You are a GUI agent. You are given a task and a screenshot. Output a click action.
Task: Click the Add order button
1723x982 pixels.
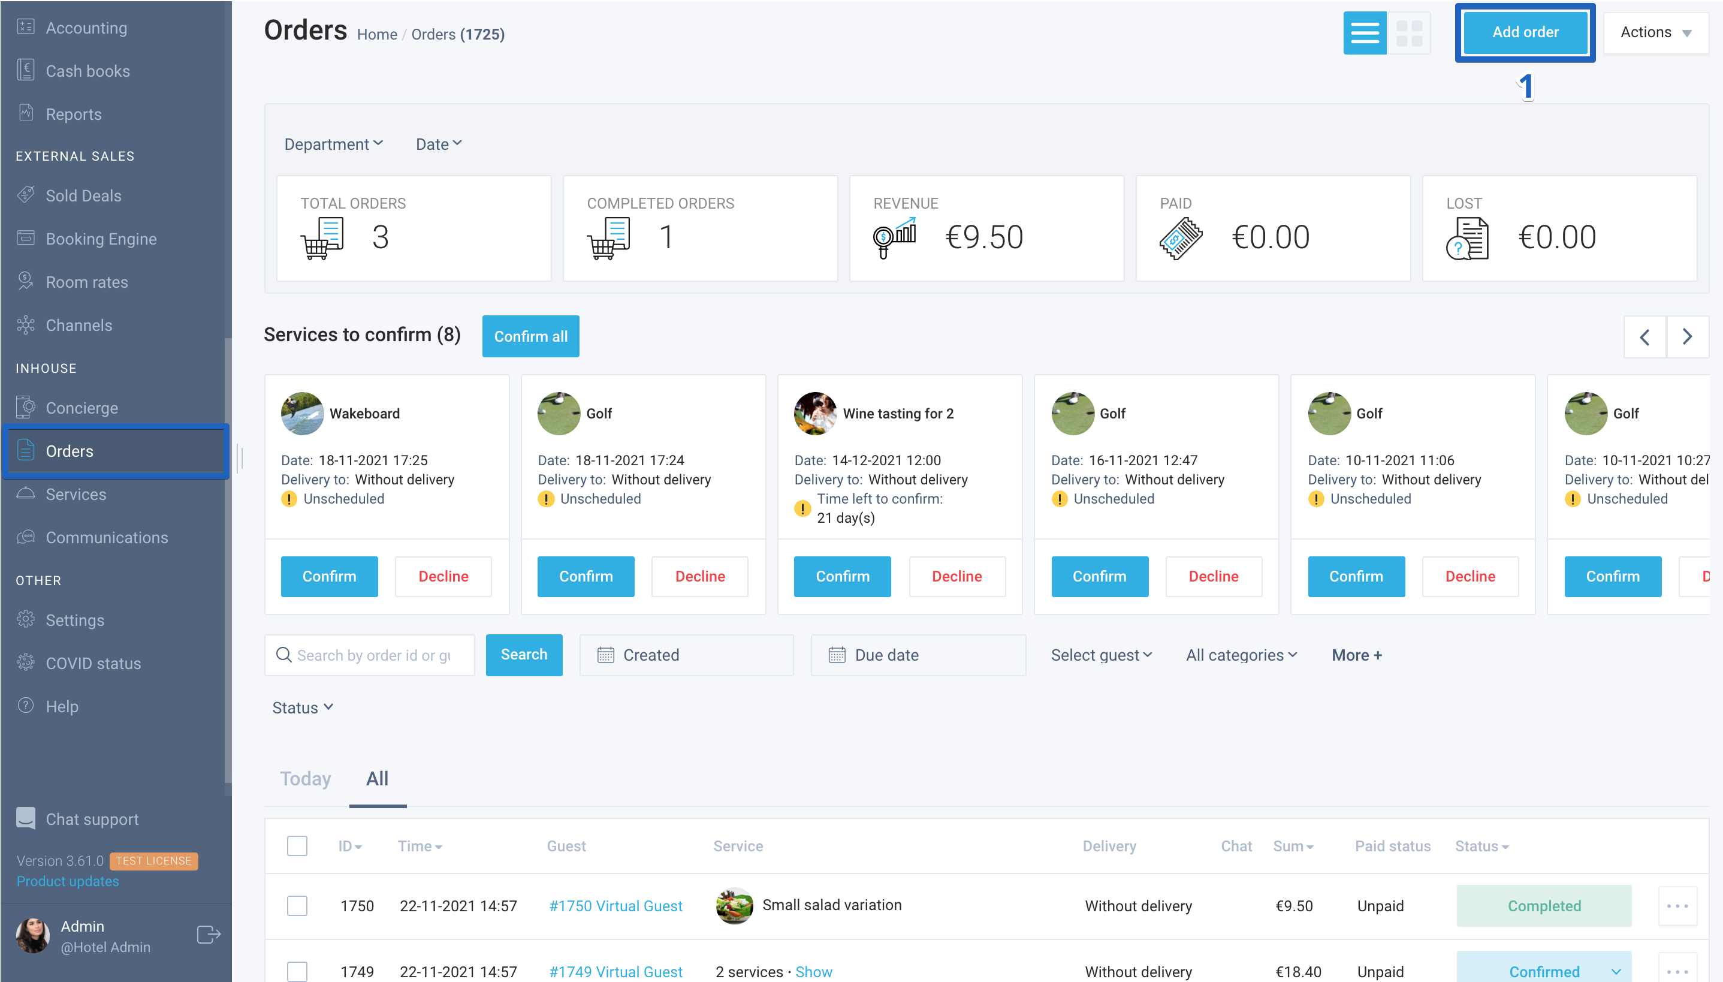[1525, 32]
